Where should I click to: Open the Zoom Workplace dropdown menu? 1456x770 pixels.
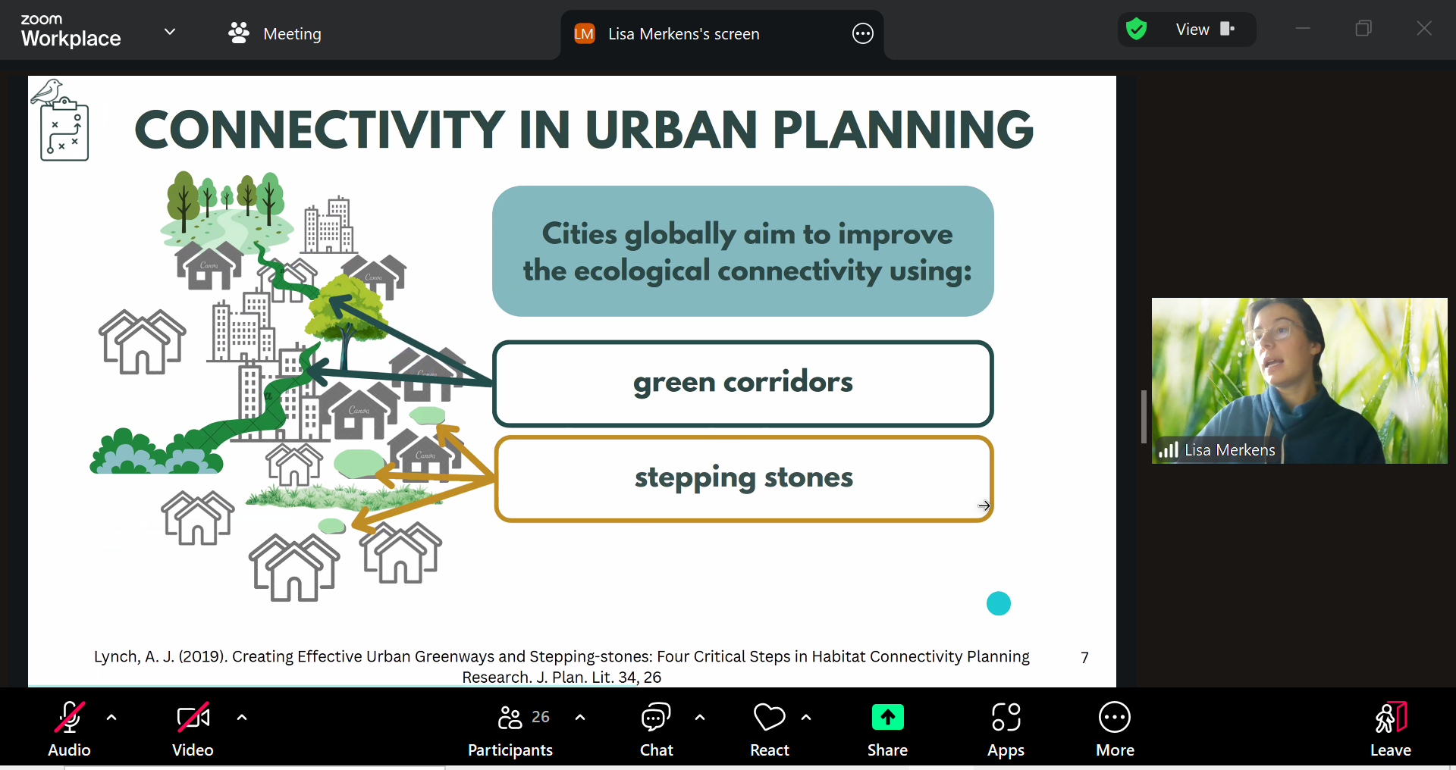tap(170, 32)
